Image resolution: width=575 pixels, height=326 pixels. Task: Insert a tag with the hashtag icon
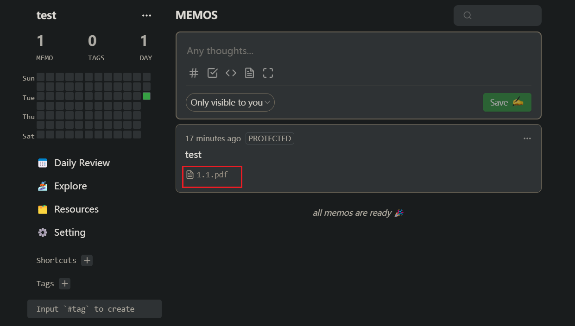coord(194,73)
